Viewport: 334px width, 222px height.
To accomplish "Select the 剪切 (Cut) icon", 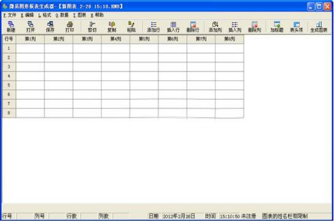I will coord(92,26).
